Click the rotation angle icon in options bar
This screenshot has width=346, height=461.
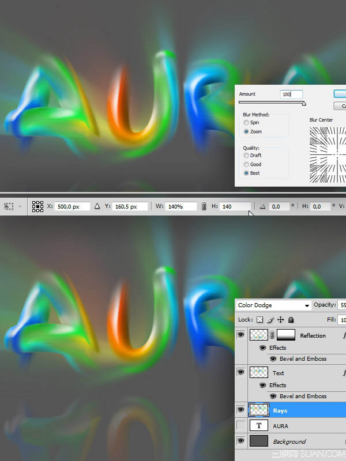point(263,207)
